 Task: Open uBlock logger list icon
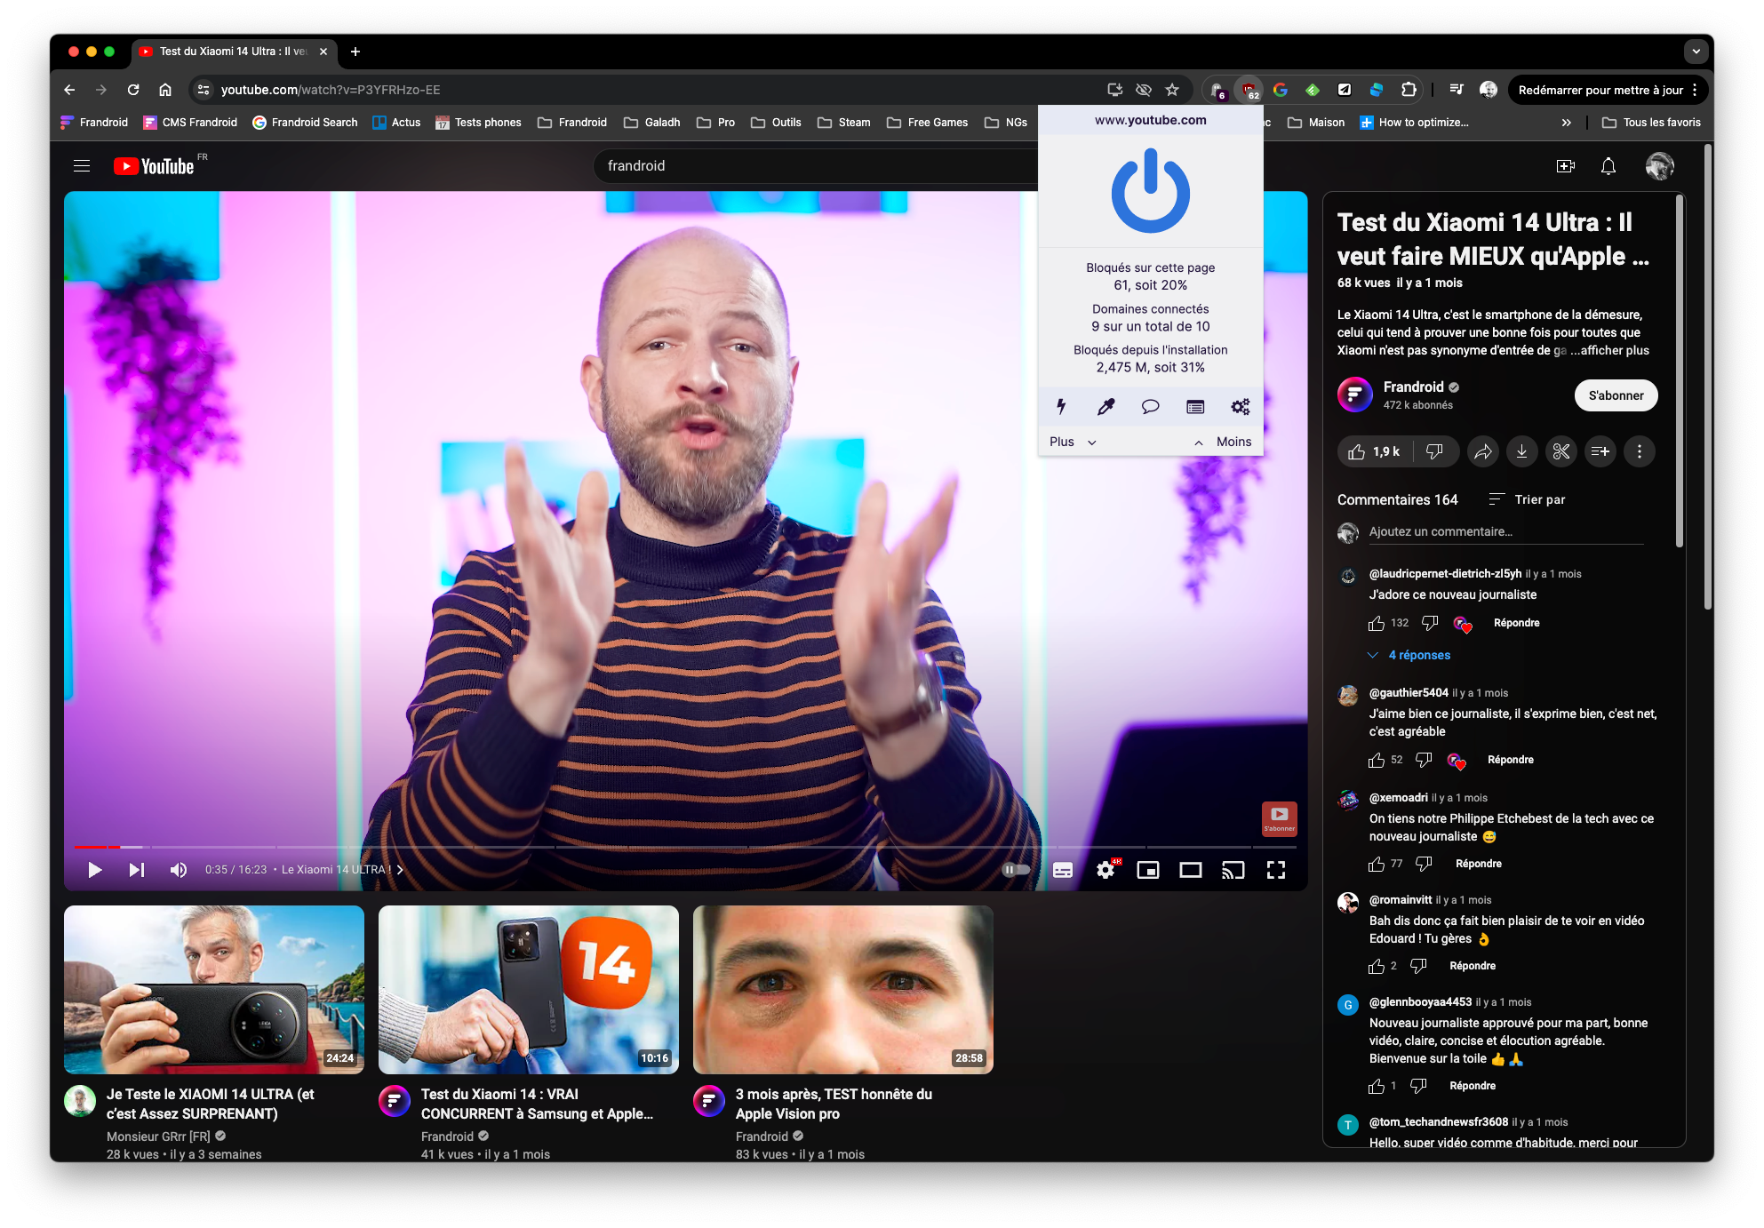tap(1195, 407)
